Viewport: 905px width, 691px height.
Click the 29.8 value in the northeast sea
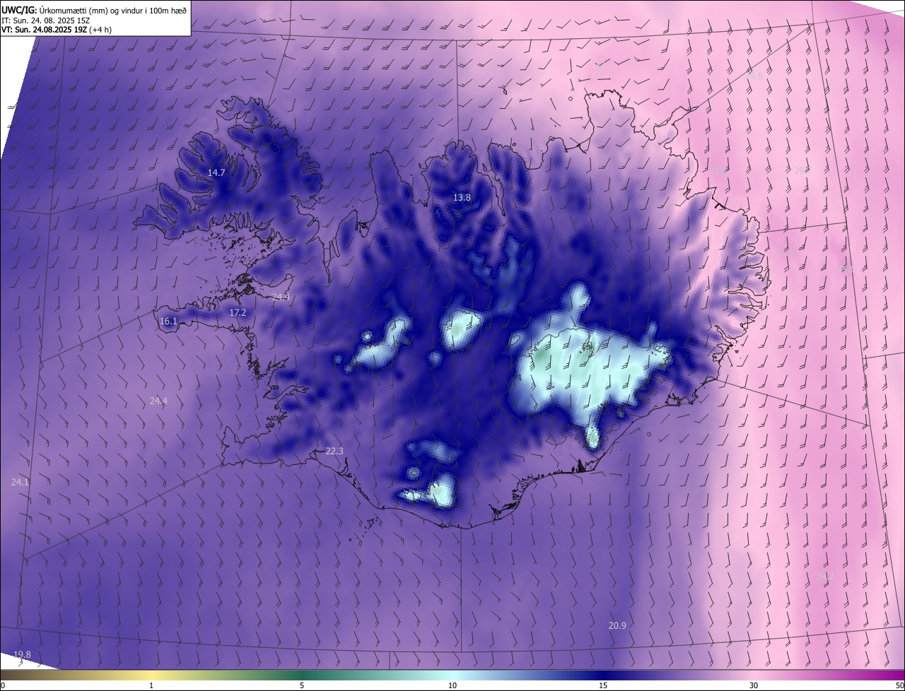(755, 76)
